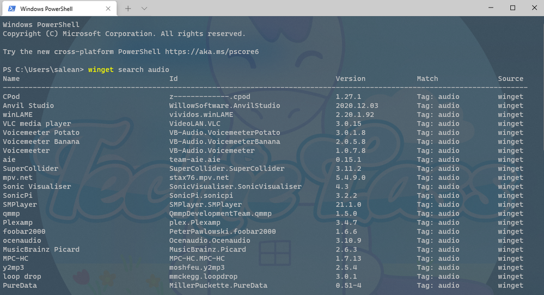This screenshot has width=544, height=295.
Task: Open a new tab with the plus button
Action: point(128,9)
